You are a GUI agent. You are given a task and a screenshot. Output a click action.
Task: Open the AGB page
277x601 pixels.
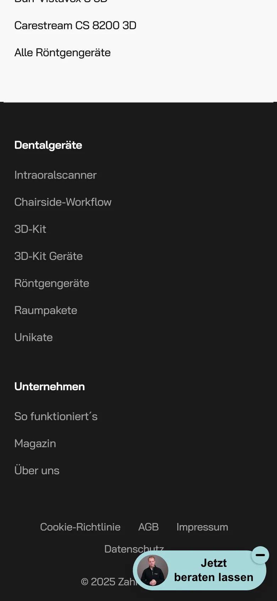tap(148, 527)
